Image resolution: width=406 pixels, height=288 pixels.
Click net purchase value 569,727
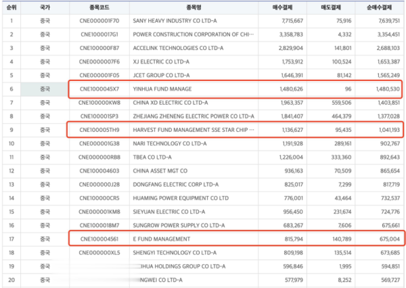(x=390, y=280)
